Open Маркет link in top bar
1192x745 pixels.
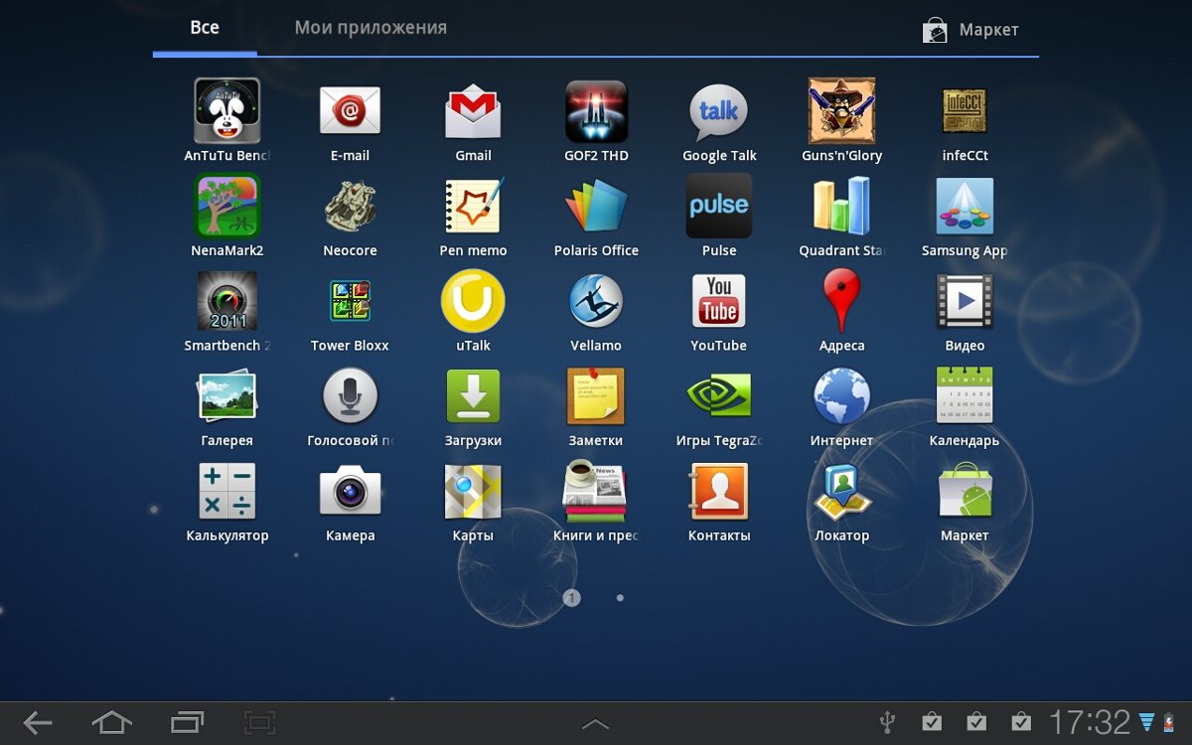coord(970,30)
